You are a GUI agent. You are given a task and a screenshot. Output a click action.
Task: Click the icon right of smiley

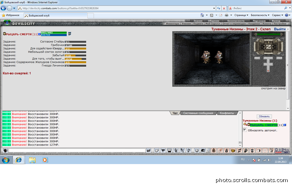[x=203, y=150]
